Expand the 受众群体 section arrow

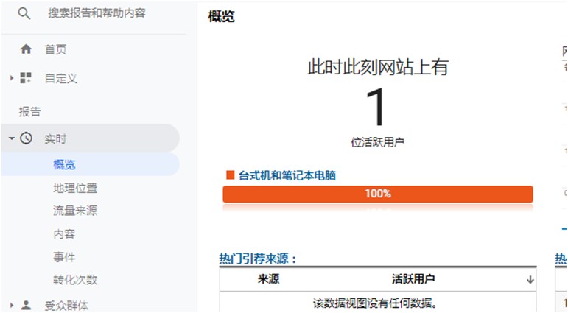[12, 304]
